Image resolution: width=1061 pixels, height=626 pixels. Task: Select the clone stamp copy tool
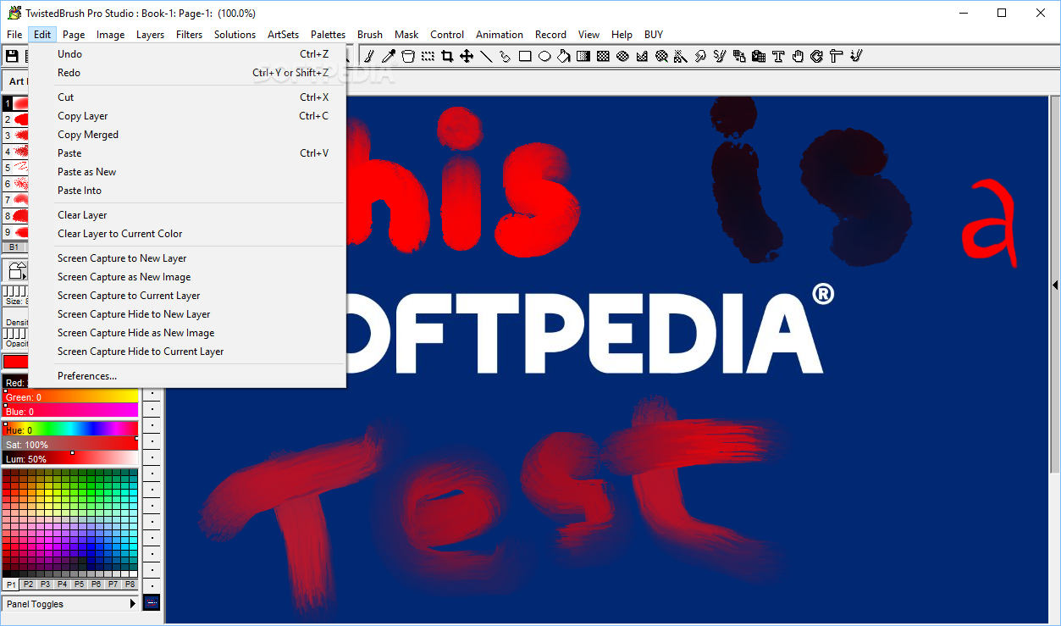point(739,56)
